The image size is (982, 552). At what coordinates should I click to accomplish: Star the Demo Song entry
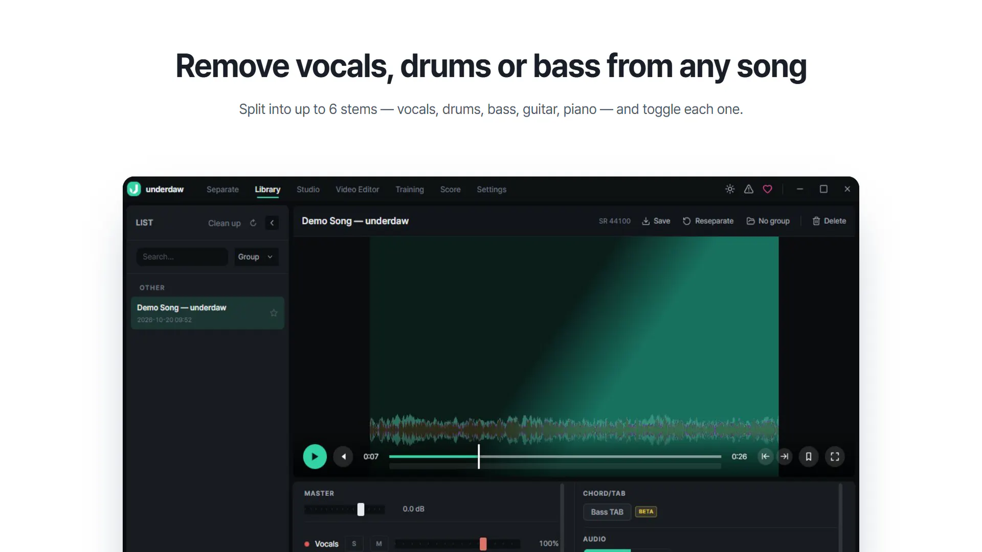(x=274, y=313)
